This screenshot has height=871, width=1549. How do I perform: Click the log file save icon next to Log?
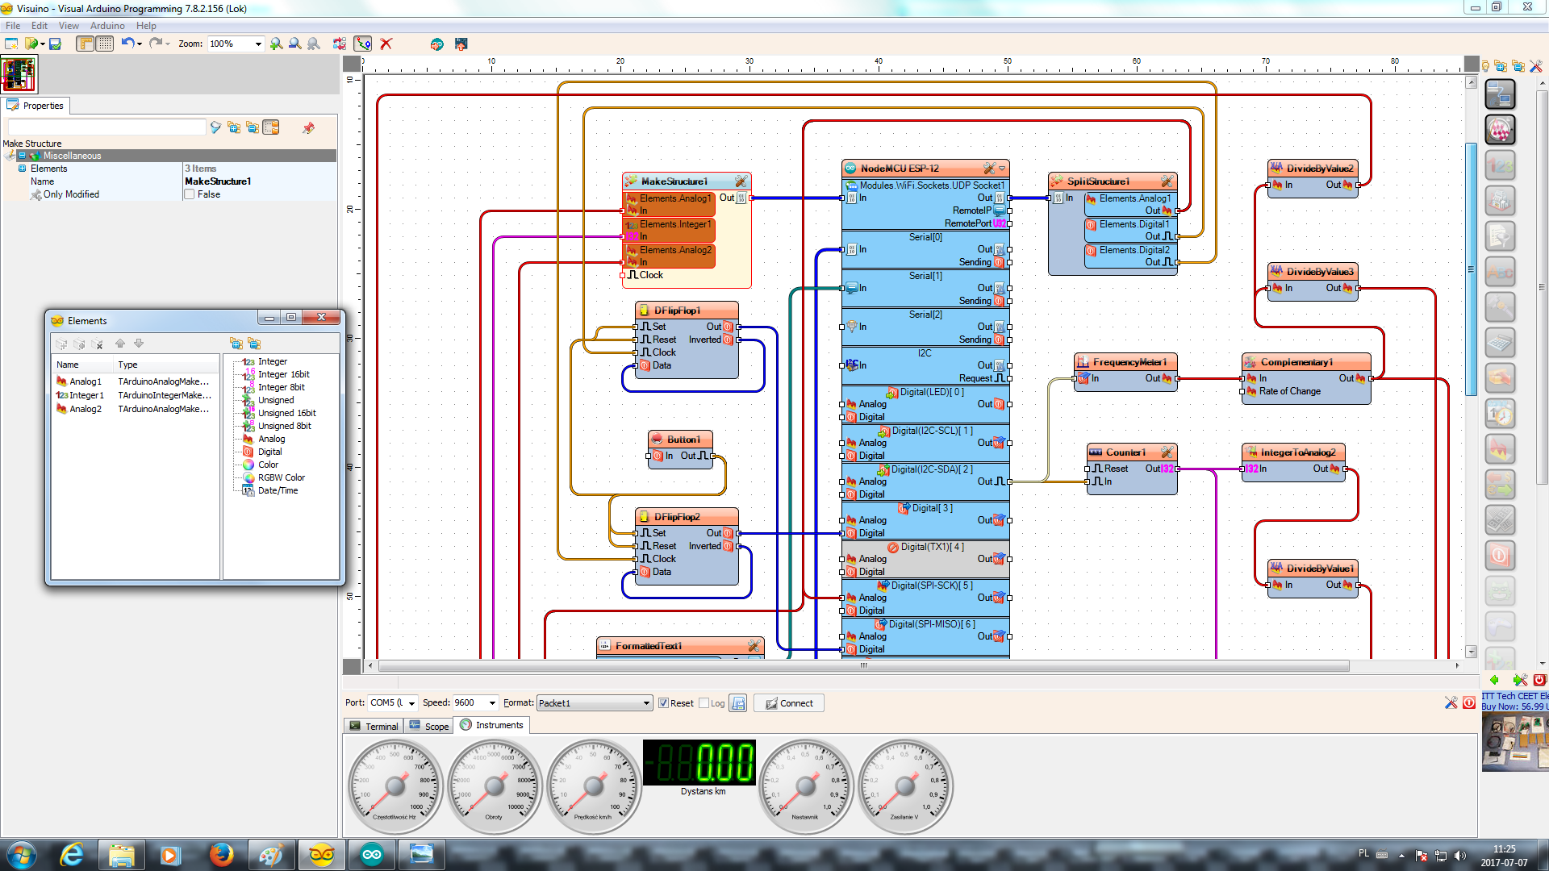click(x=737, y=703)
